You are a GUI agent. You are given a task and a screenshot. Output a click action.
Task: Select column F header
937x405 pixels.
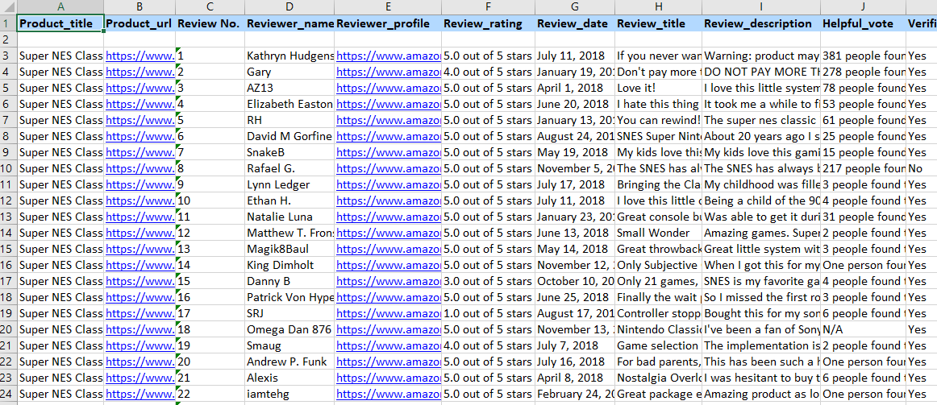tap(488, 7)
